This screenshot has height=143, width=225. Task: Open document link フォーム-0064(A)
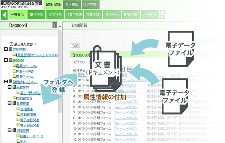pyautogui.click(x=126, y=118)
